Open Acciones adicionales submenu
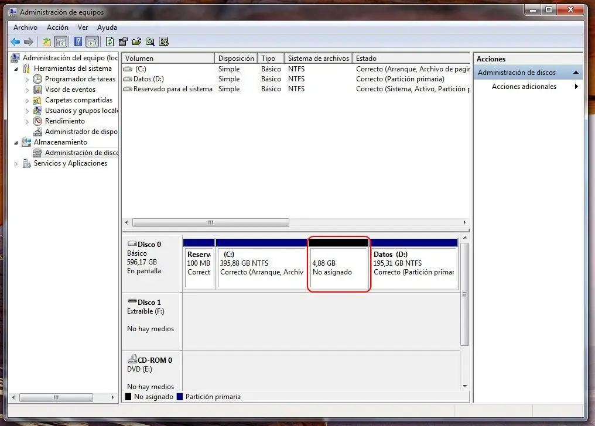 coord(524,87)
